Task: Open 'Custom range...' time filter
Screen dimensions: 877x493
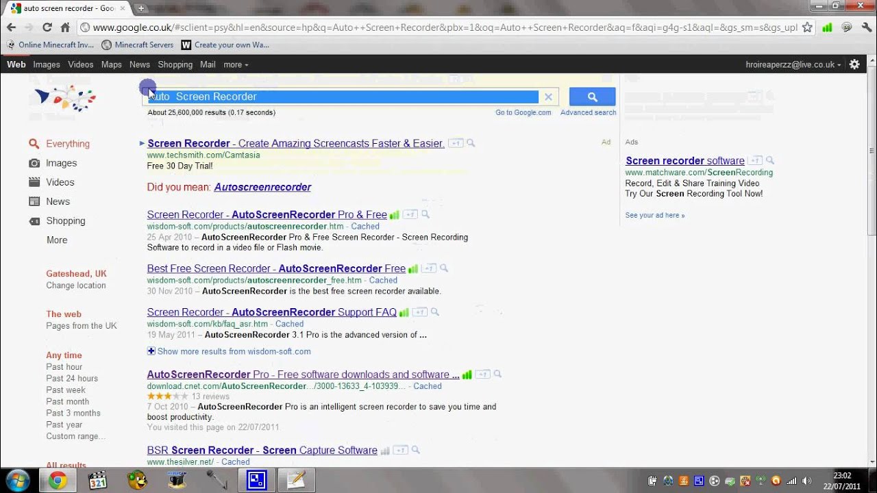Action: (75, 436)
